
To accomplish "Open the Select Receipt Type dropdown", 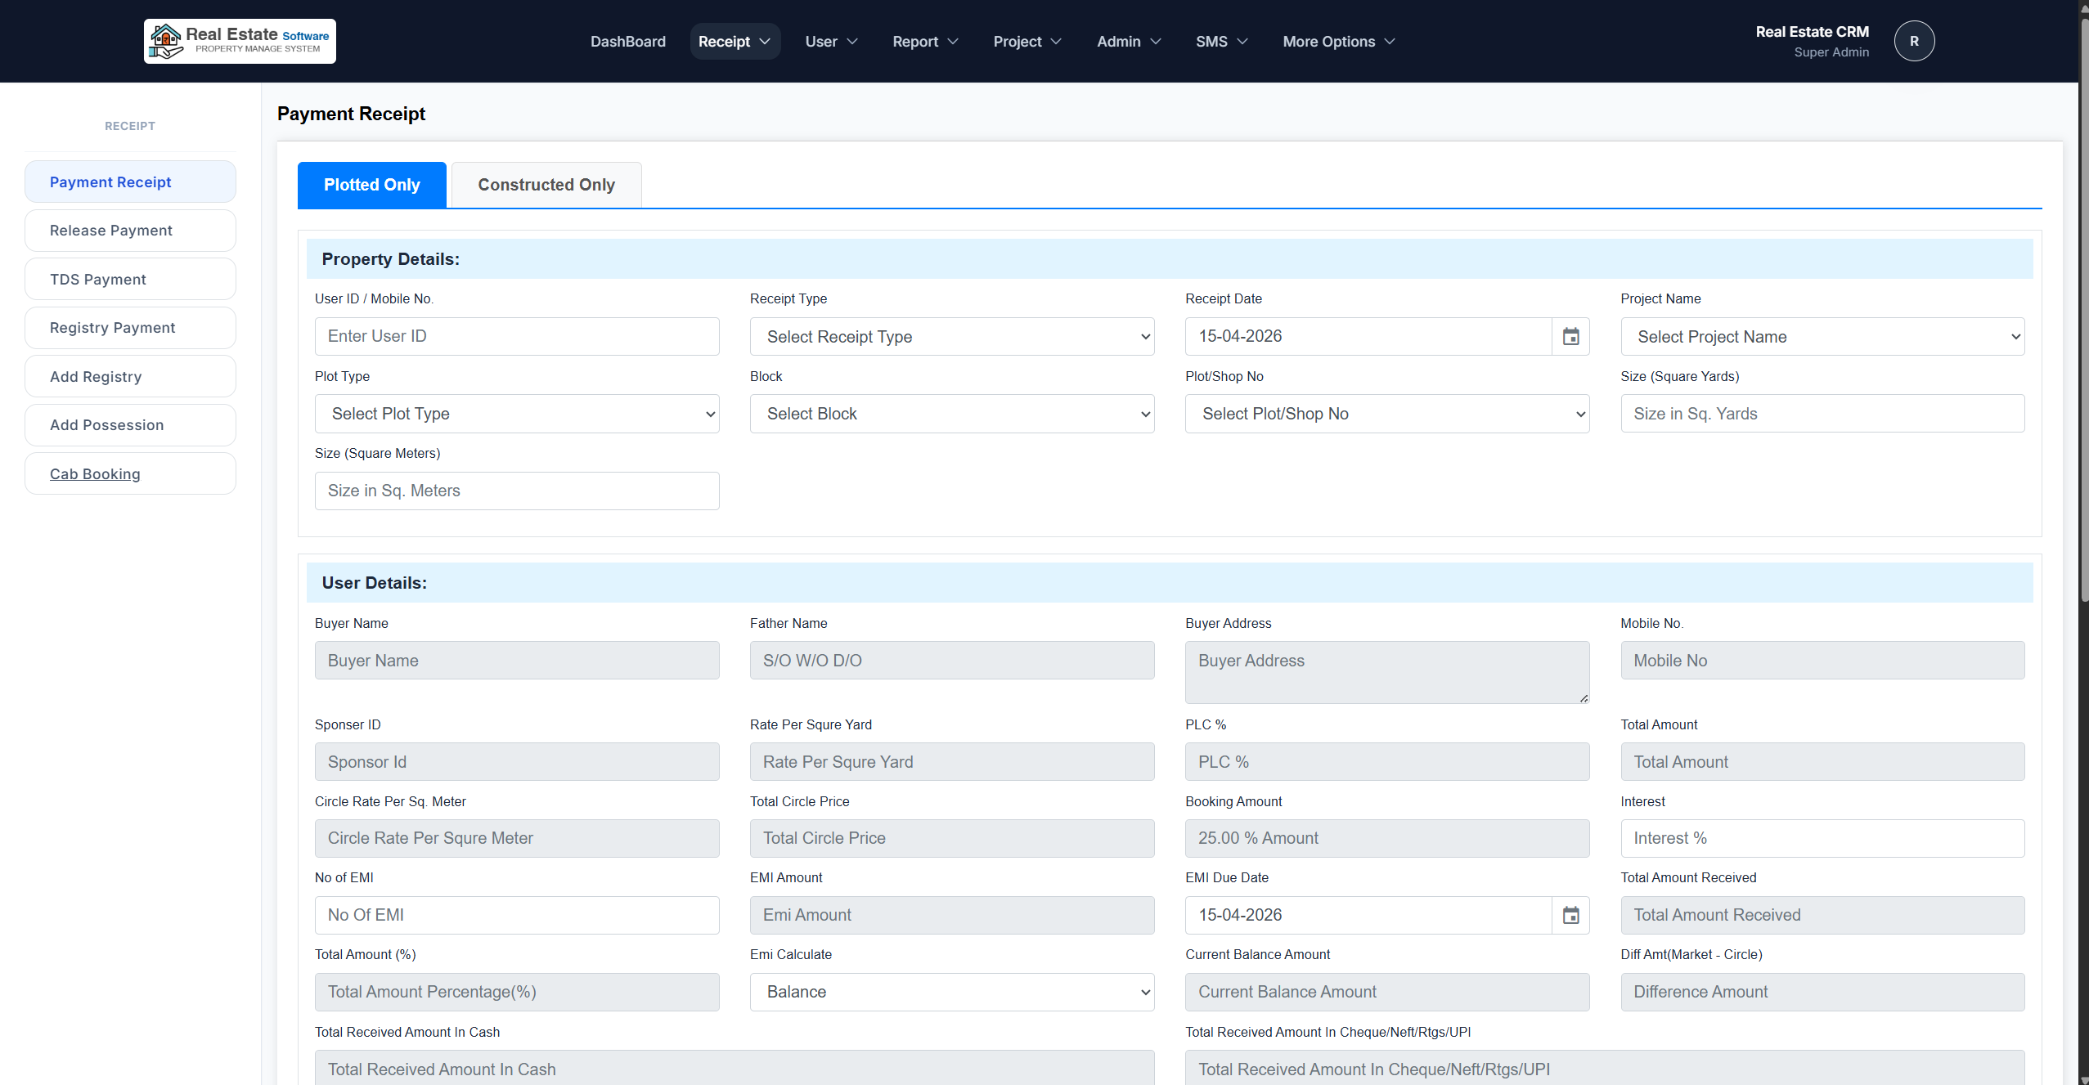I will [951, 337].
